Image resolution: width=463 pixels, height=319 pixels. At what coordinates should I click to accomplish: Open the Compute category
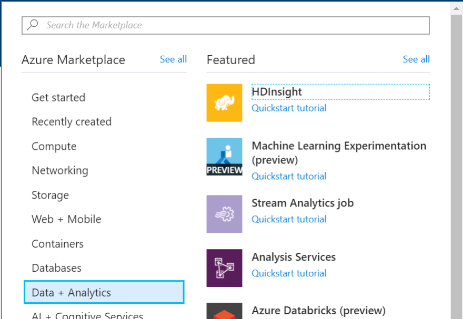54,146
